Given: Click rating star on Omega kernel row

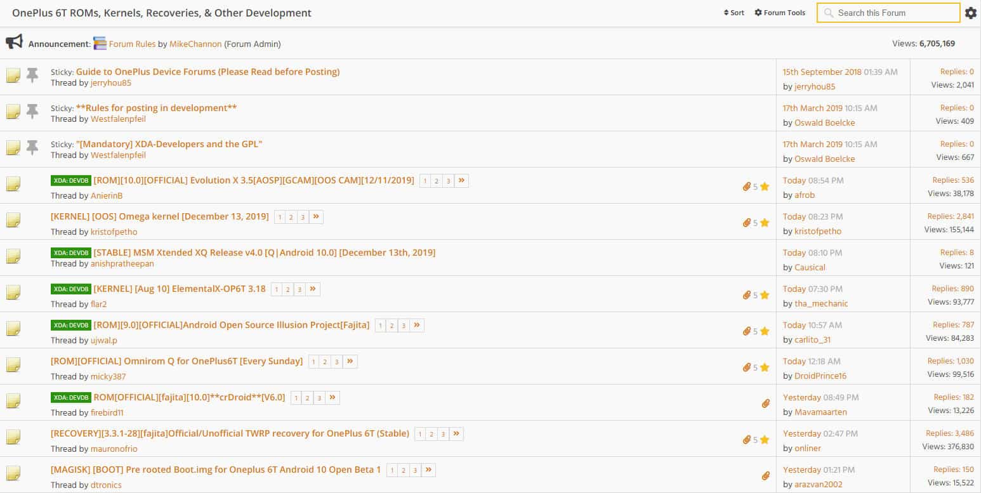Looking at the screenshot, I should tap(765, 223).
